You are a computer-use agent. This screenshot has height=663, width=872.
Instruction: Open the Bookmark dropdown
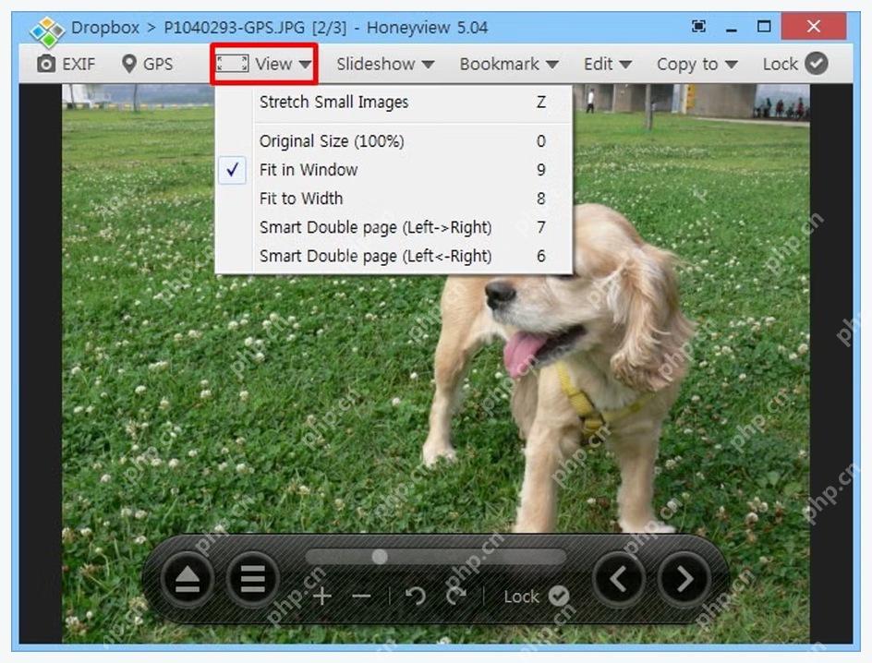(509, 64)
